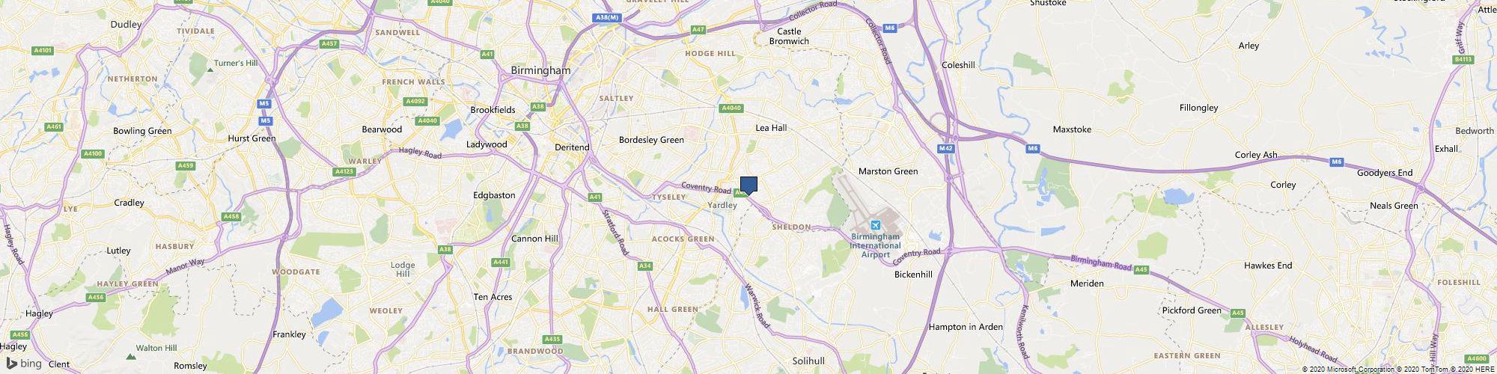Click the A4040 road shield near Lea Hall
1497x374 pixels.
[x=731, y=108]
